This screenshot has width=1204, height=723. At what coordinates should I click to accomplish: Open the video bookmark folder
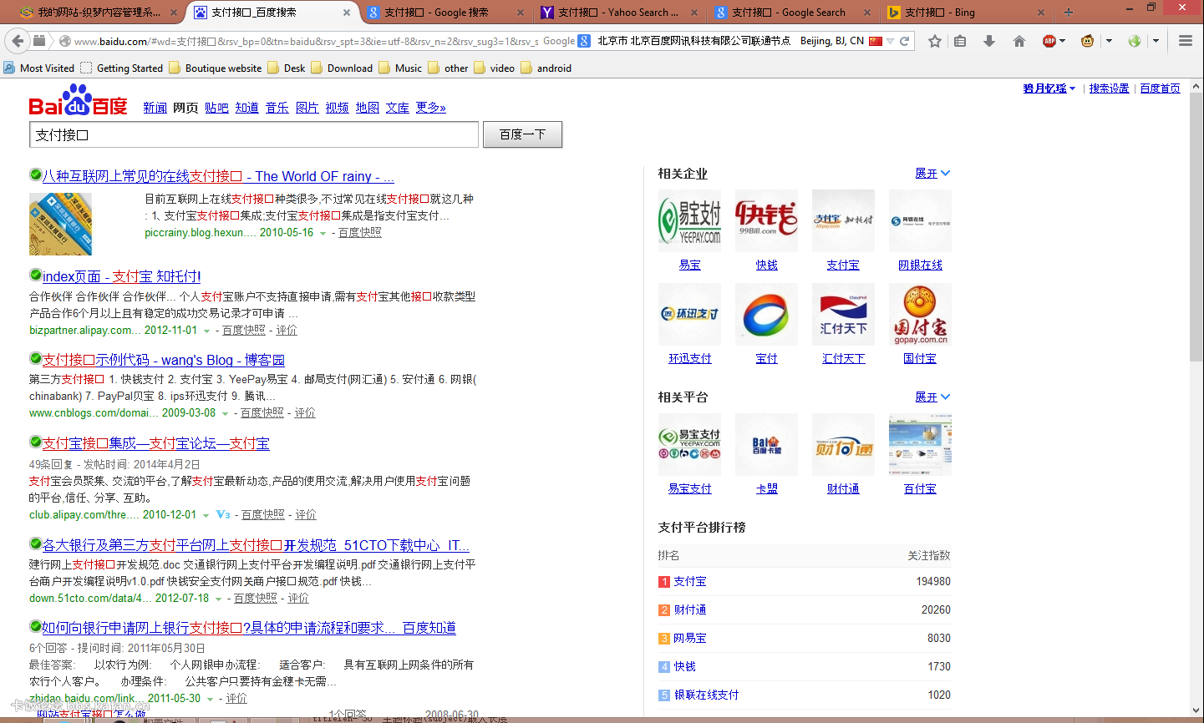tap(495, 68)
